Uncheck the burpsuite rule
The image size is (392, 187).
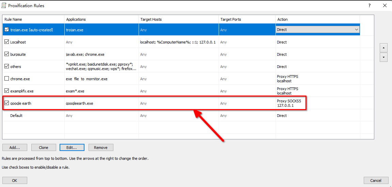pos(7,54)
